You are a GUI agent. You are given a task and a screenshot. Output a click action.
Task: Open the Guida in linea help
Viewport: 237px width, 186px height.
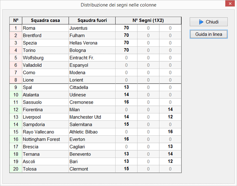[209, 34]
